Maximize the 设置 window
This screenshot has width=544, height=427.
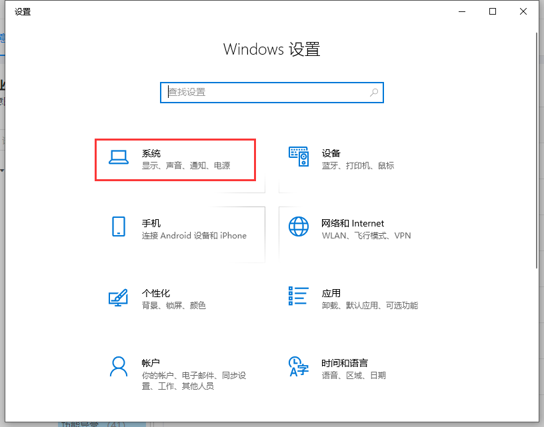[x=493, y=11]
